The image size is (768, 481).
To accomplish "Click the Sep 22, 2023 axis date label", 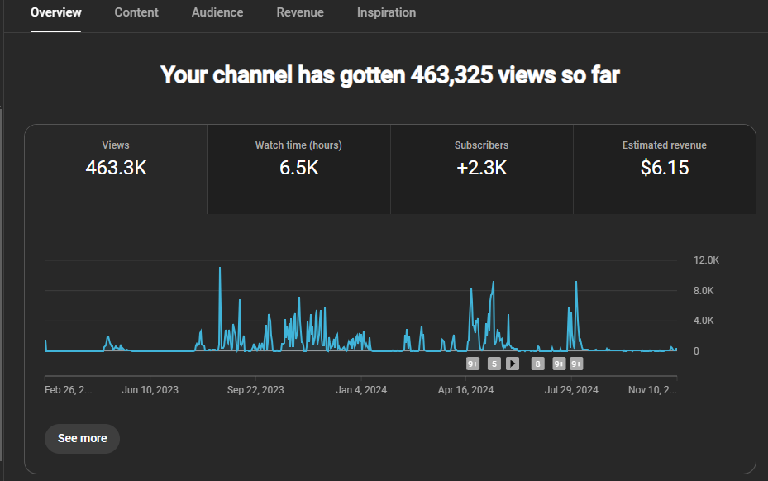I will [x=255, y=390].
